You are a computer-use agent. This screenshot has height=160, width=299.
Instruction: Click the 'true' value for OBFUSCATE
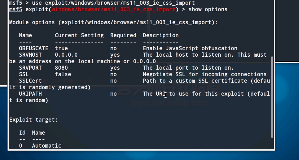61,48
